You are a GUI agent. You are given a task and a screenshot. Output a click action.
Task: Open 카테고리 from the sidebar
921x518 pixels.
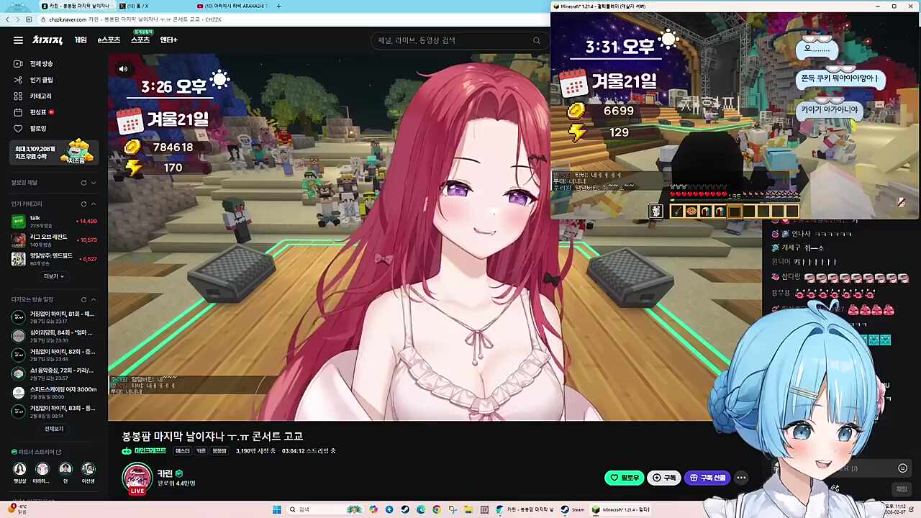pos(40,96)
